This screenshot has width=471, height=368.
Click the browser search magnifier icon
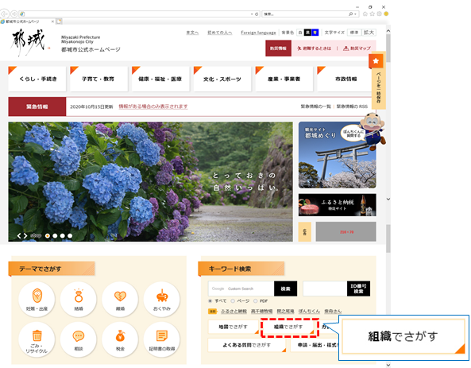[350, 14]
